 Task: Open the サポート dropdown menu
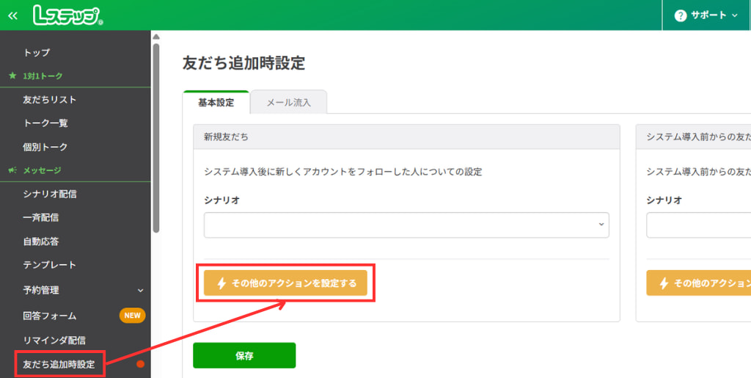tap(706, 15)
